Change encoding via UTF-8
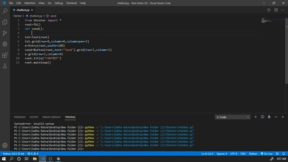The height and width of the screenshot is (162, 288). pyautogui.click(x=234, y=153)
